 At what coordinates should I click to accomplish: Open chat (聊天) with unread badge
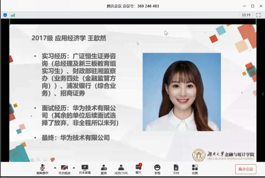139,169
